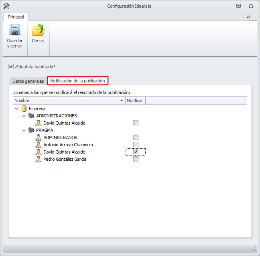
Task: Click the Guardar y cerrar label
Action: [x=15, y=43]
